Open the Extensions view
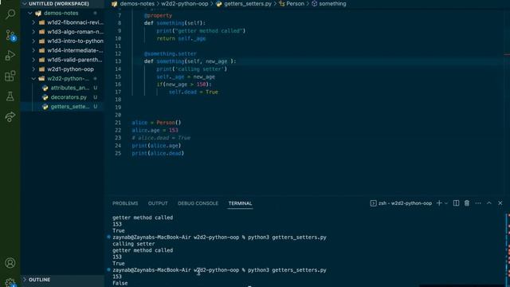 (10, 76)
